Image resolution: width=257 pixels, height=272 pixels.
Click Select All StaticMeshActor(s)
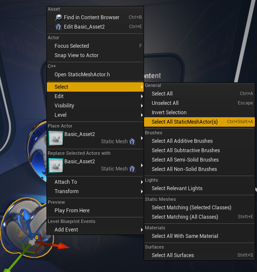199,122
